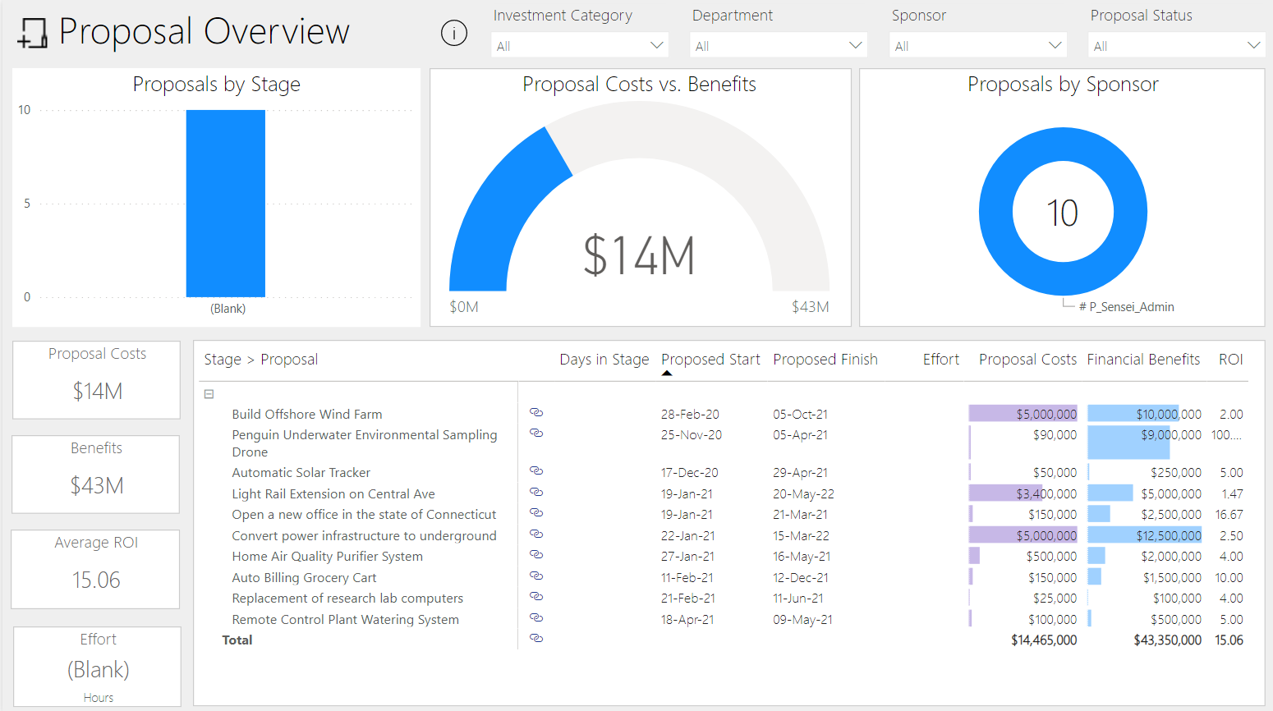Screen dimensions: 1273x711
Task: Click the $43,350,000 total benefits value
Action: (x=1168, y=640)
